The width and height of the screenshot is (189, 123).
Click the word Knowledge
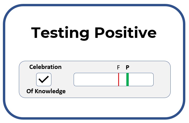(x=50, y=91)
